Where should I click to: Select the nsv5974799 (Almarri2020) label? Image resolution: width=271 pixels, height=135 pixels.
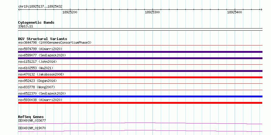(x=40, y=49)
